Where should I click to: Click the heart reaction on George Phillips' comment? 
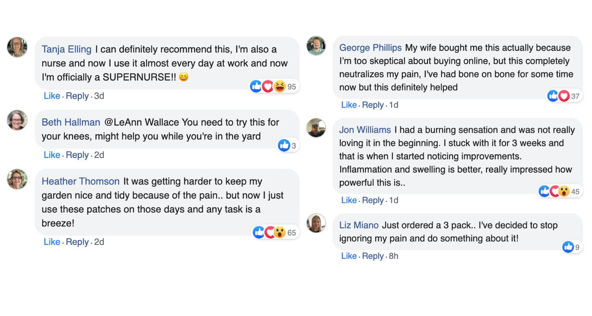tap(564, 96)
